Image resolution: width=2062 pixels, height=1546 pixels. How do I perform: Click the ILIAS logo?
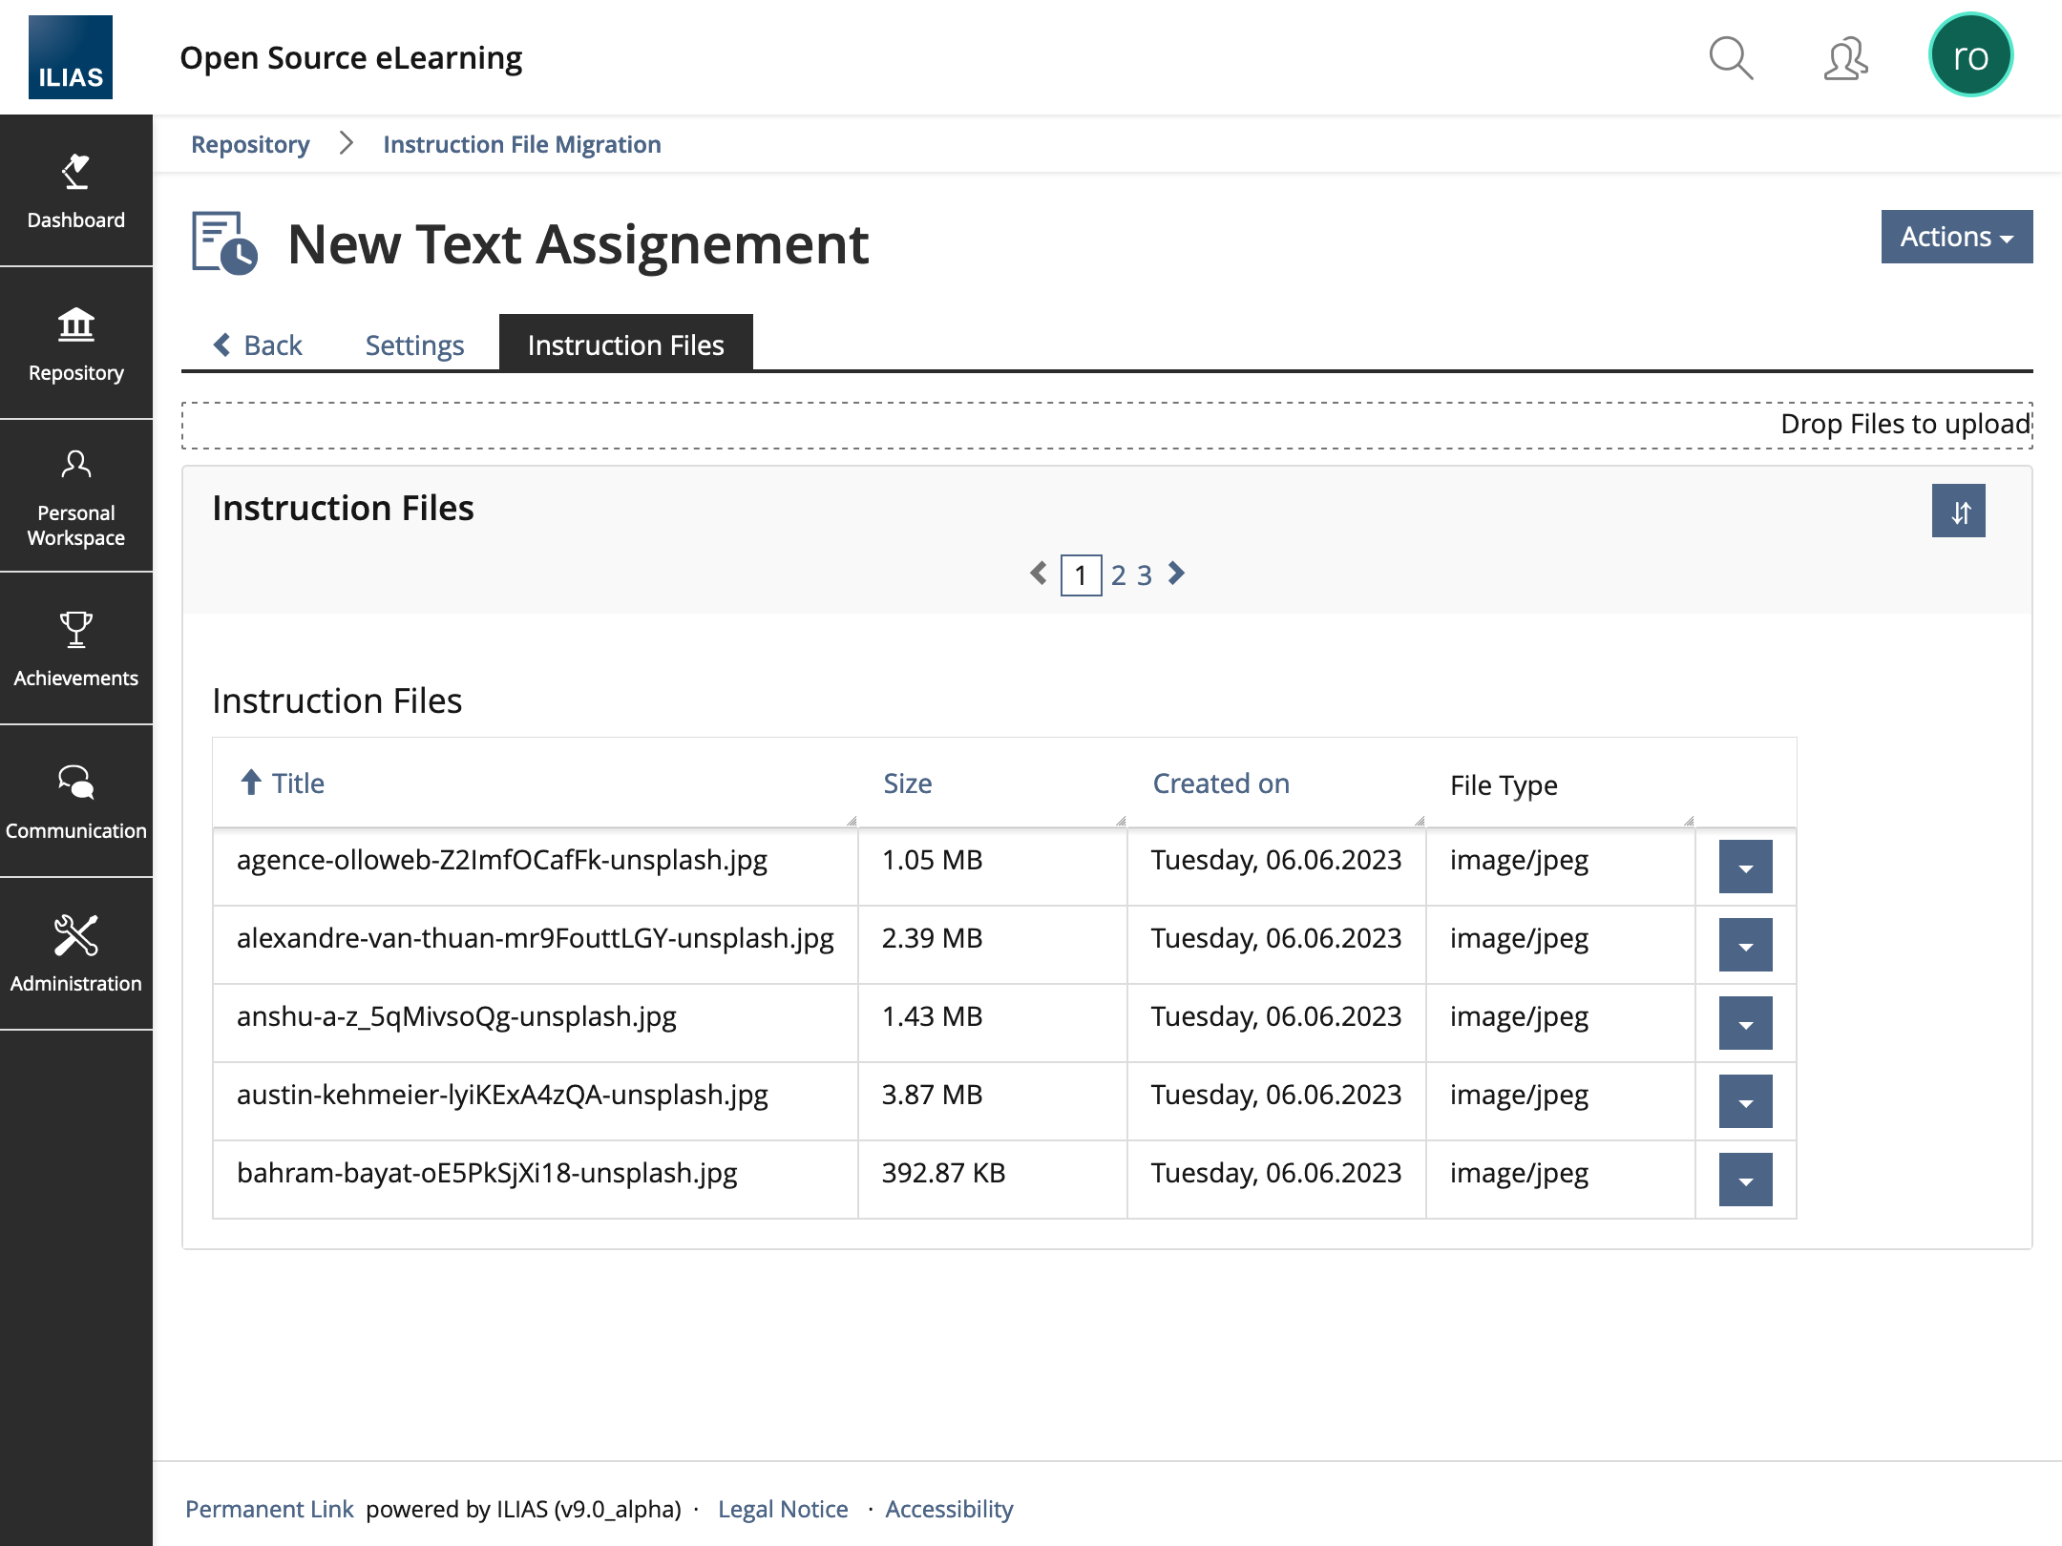tap(71, 57)
